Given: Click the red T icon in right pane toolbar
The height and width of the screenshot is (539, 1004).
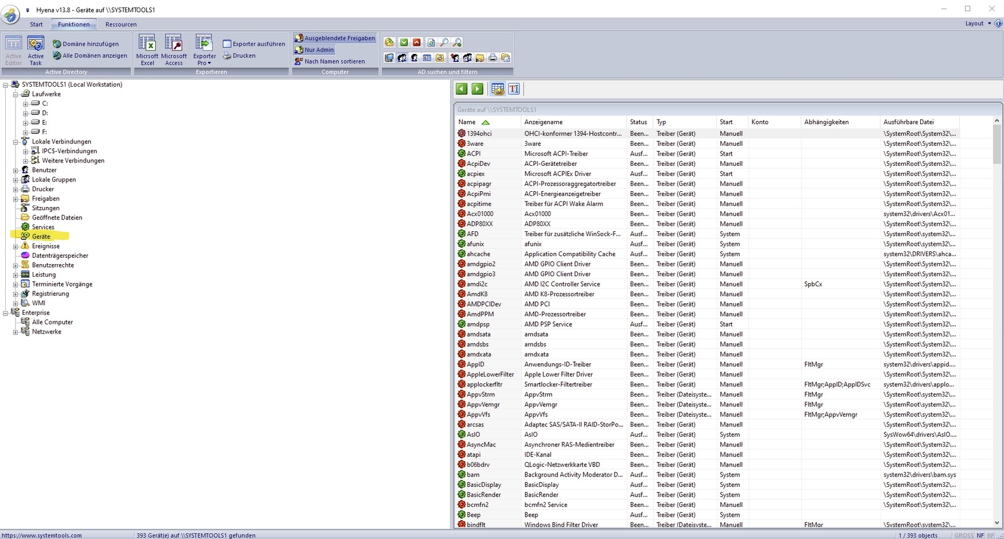Looking at the screenshot, I should pos(514,89).
